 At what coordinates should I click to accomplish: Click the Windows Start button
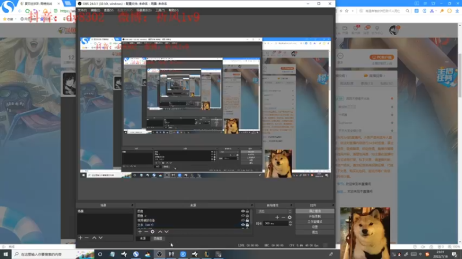6,254
